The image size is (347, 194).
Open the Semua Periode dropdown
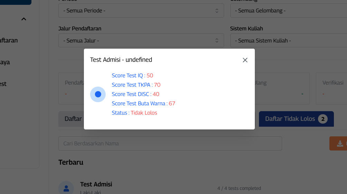tap(141, 11)
